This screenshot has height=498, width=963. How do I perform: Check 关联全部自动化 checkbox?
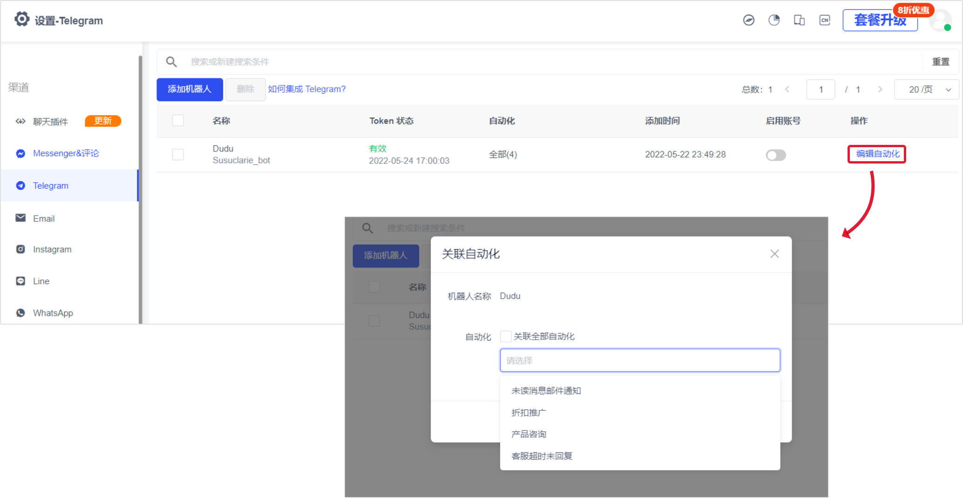506,336
